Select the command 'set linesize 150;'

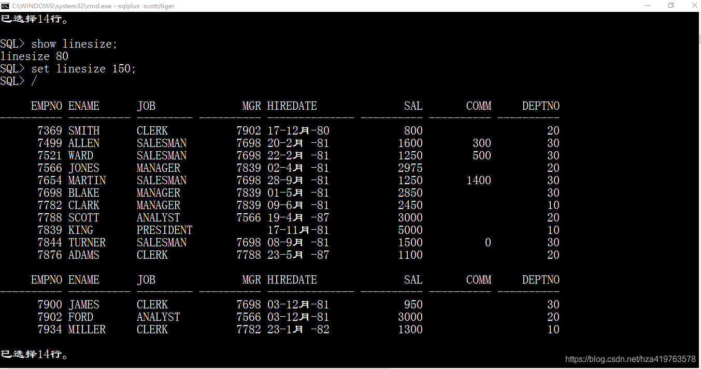click(x=83, y=68)
